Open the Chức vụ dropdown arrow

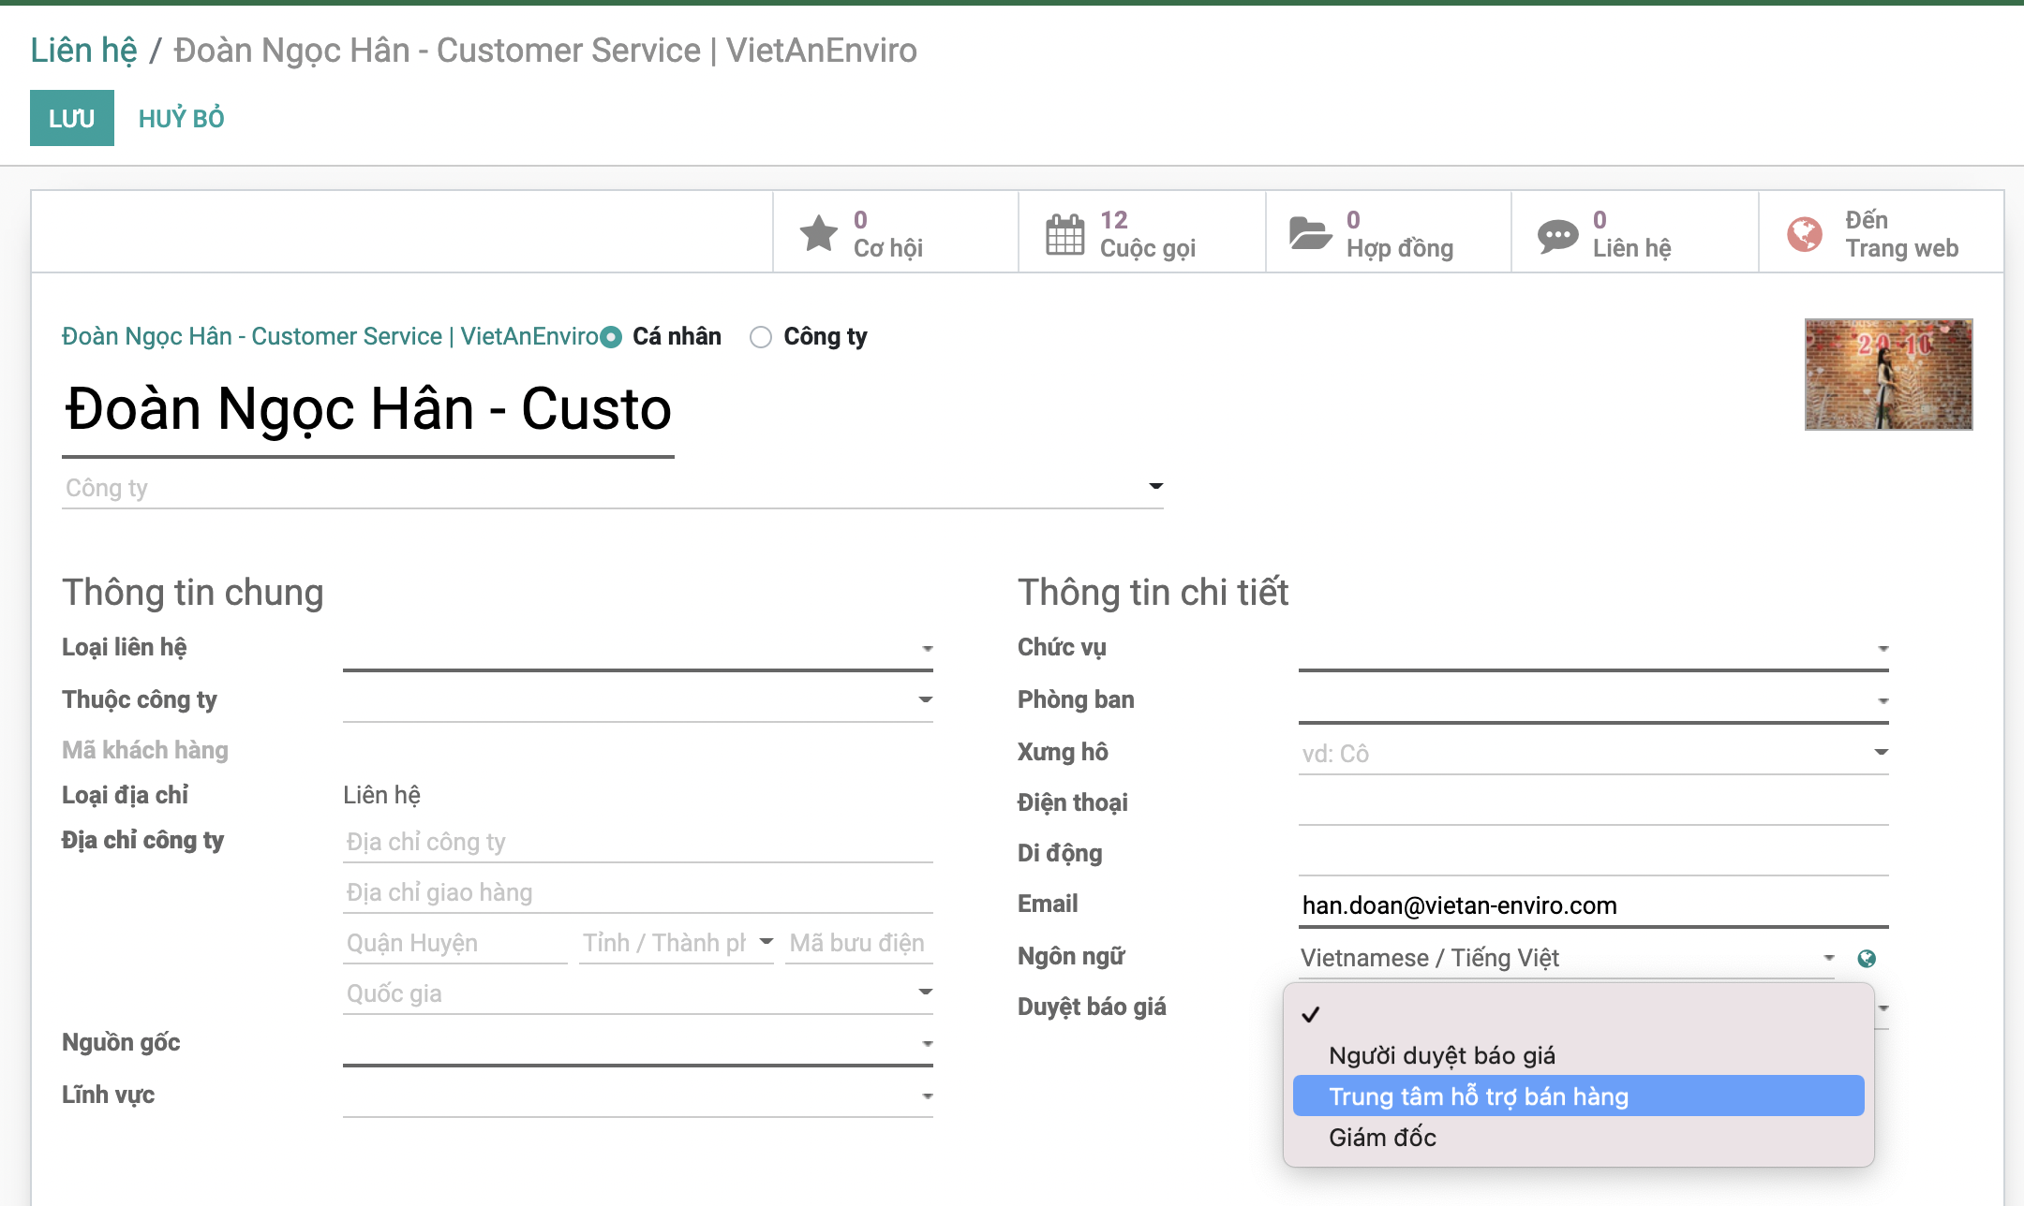pyautogui.click(x=1882, y=648)
